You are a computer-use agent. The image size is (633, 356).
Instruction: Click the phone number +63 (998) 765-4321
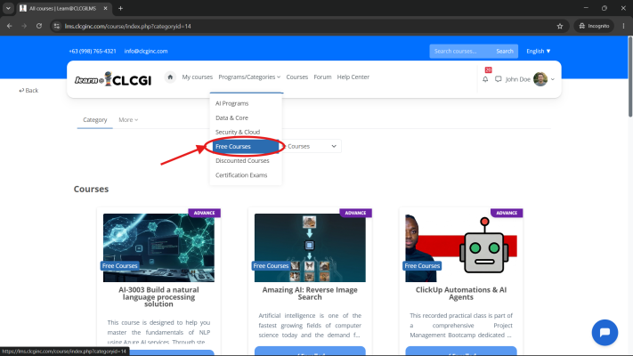coord(92,52)
